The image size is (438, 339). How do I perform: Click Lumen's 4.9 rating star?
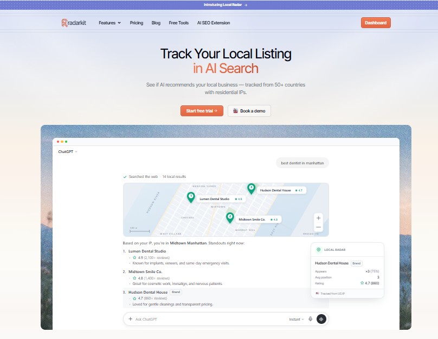pyautogui.click(x=134, y=258)
